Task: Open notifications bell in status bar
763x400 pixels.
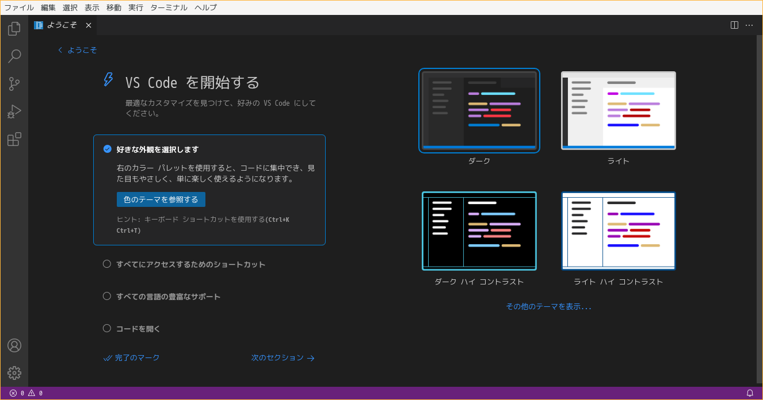Action: [x=750, y=393]
